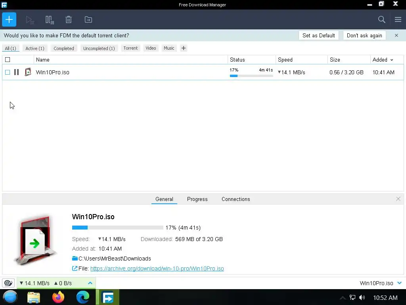Open the network tray icon

coord(352,297)
